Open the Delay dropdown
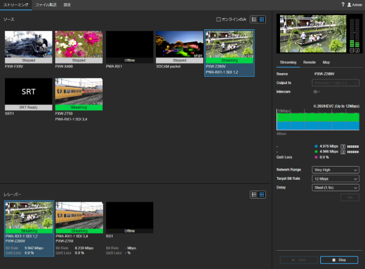 point(335,188)
